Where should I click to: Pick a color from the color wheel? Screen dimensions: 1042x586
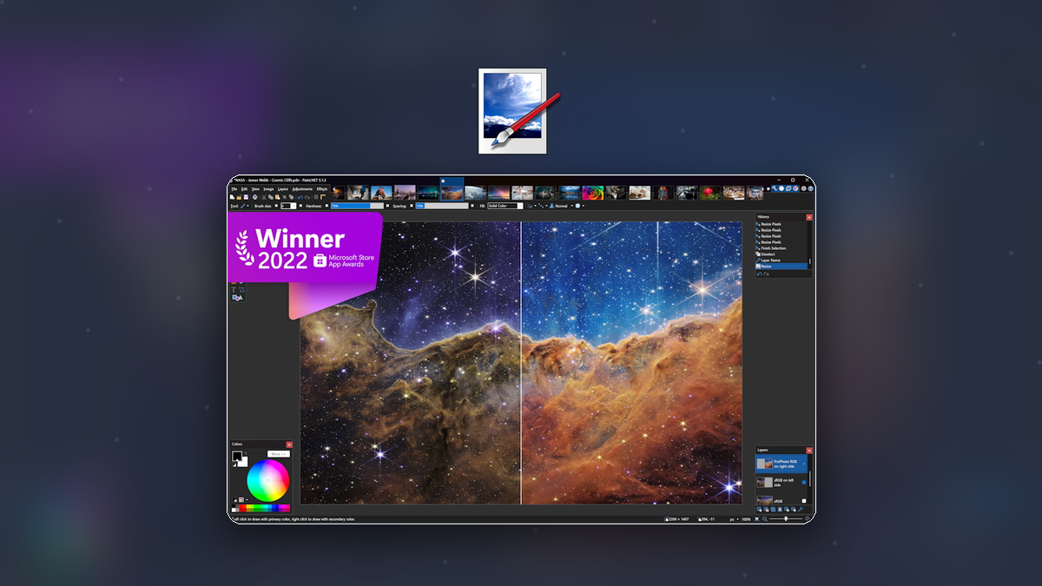(x=268, y=480)
